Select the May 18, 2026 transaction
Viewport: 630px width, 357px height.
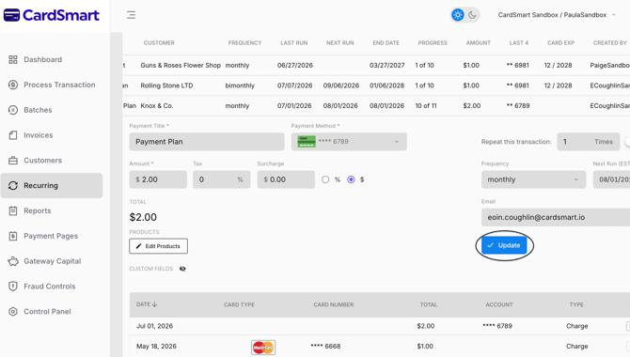[380, 346]
